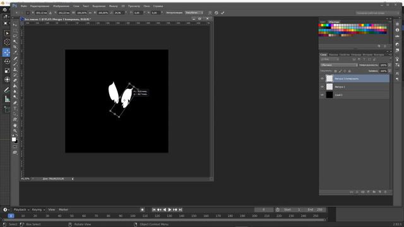The width and height of the screenshot is (404, 227).
Task: Switch to the Образцы swatches tab
Action: point(334,22)
